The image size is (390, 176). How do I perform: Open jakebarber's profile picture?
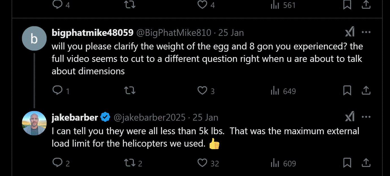34,123
